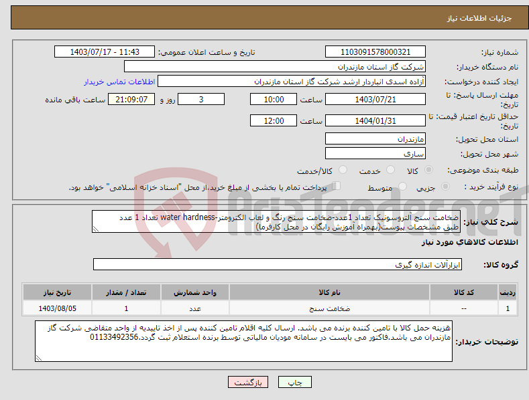
Task: Click the delivery province field مازندران
Action: [x=375, y=138]
